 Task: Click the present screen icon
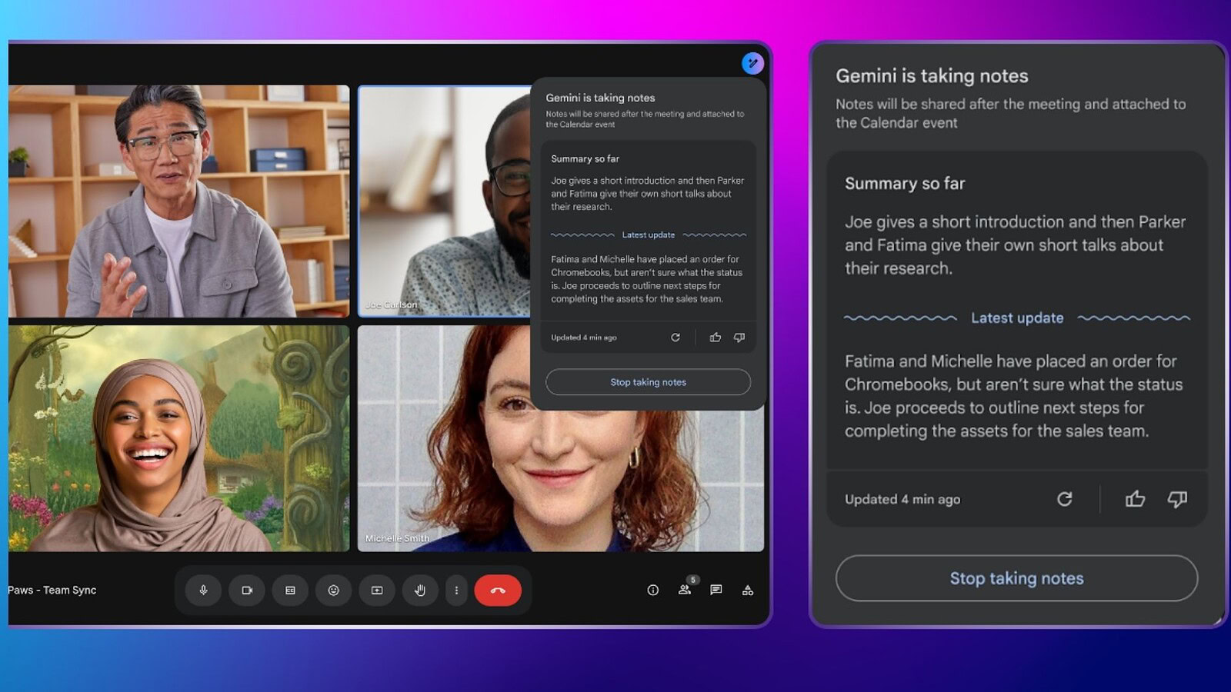[x=377, y=591]
